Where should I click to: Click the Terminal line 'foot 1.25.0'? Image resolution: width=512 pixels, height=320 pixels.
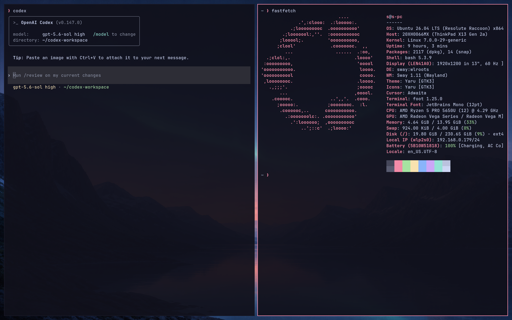414,99
